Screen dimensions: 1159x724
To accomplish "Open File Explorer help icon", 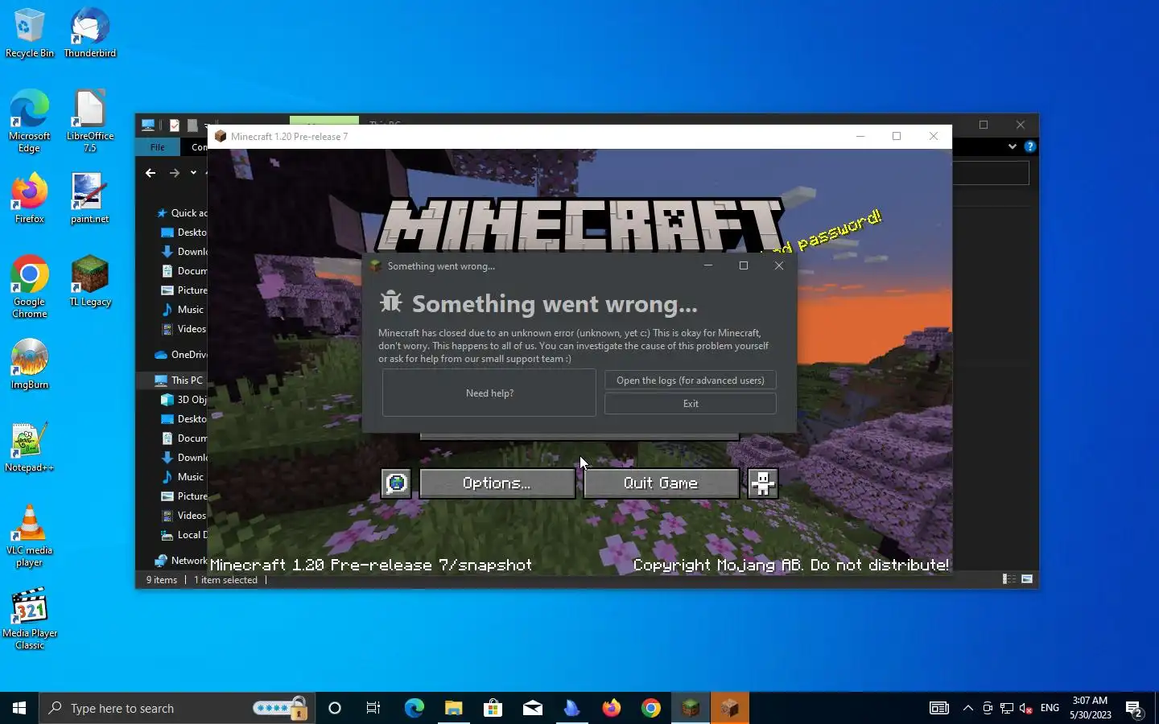I will [x=1029, y=146].
